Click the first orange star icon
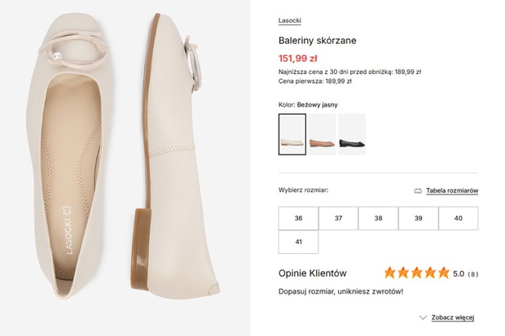The width and height of the screenshot is (505, 336). point(389,273)
